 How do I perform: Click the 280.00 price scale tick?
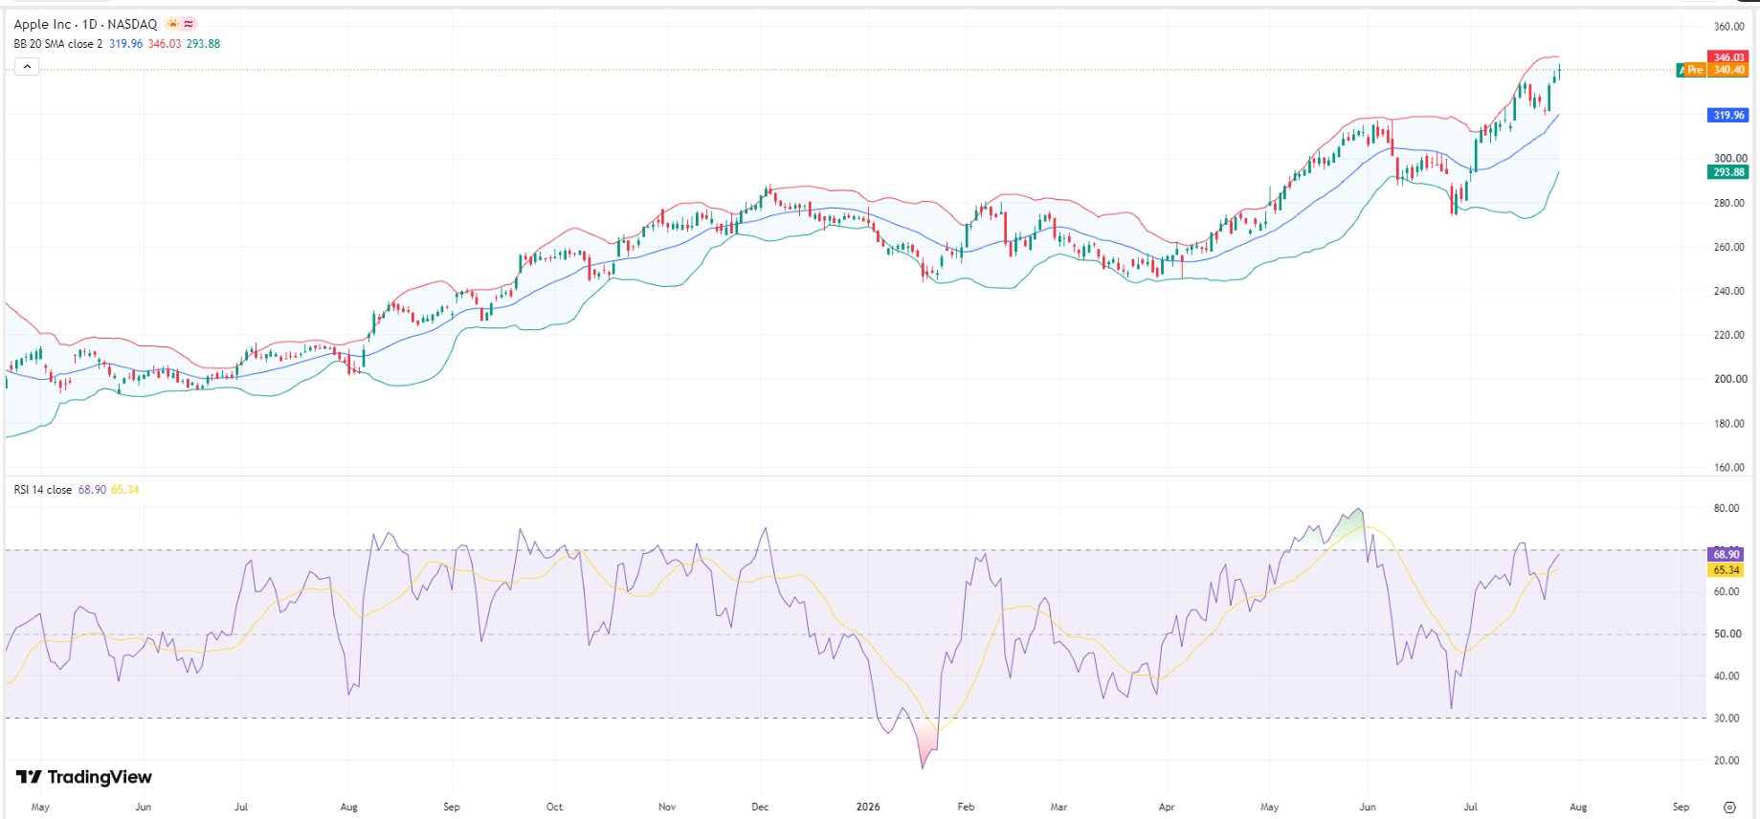[x=1729, y=203]
